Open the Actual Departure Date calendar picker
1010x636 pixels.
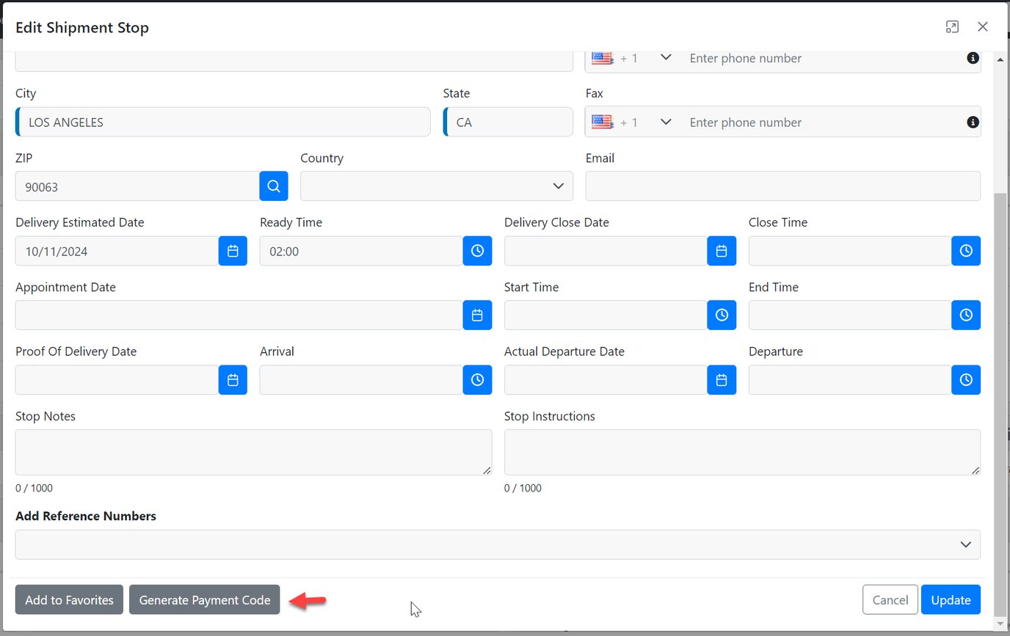coord(722,380)
